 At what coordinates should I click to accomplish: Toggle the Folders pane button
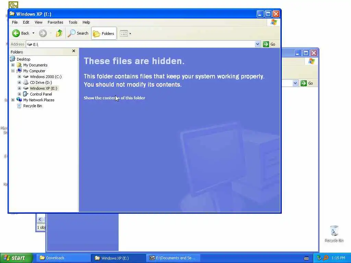(104, 33)
